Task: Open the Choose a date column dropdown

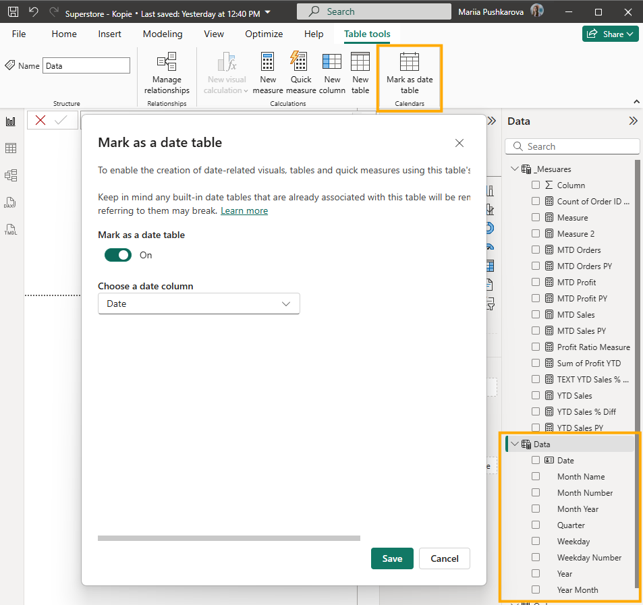Action: point(198,304)
